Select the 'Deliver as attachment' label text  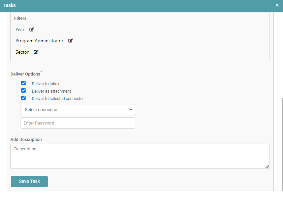click(x=51, y=91)
